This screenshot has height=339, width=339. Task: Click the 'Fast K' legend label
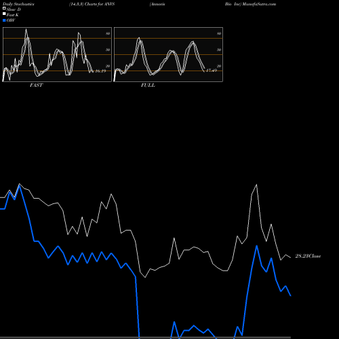coord(12,15)
